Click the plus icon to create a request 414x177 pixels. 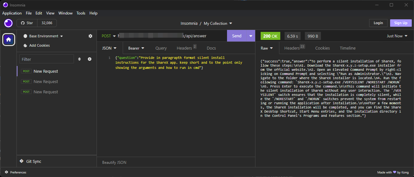click(x=89, y=59)
